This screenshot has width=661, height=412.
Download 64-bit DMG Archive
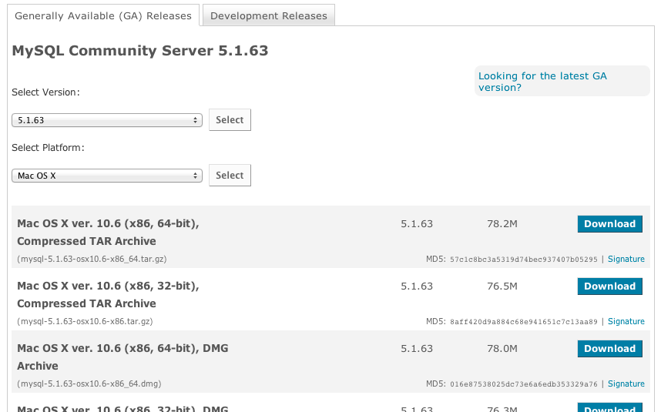click(x=609, y=348)
